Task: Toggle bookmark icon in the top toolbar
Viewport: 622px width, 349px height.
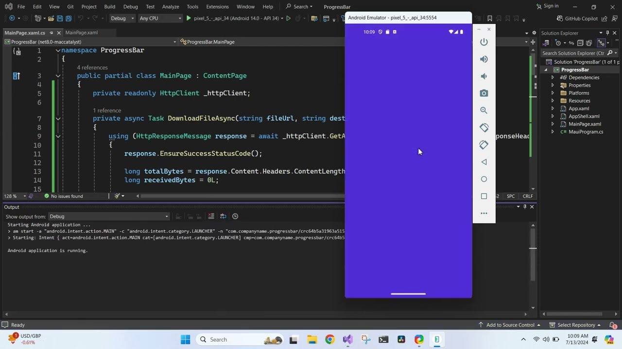Action: [x=490, y=18]
